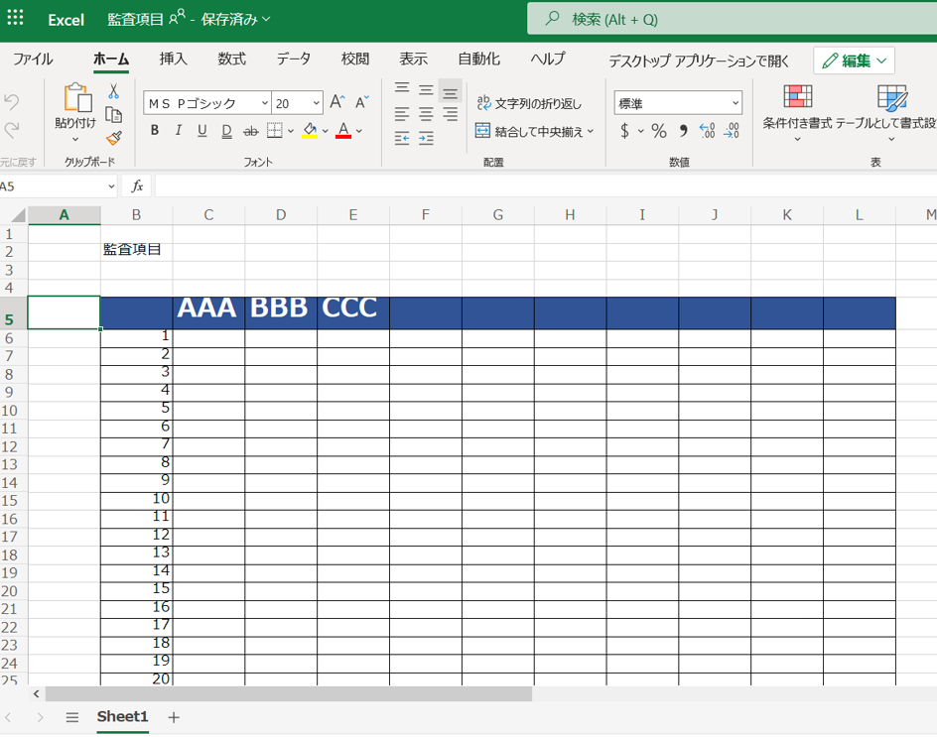Align text right
The image size is (937, 737).
point(450,114)
